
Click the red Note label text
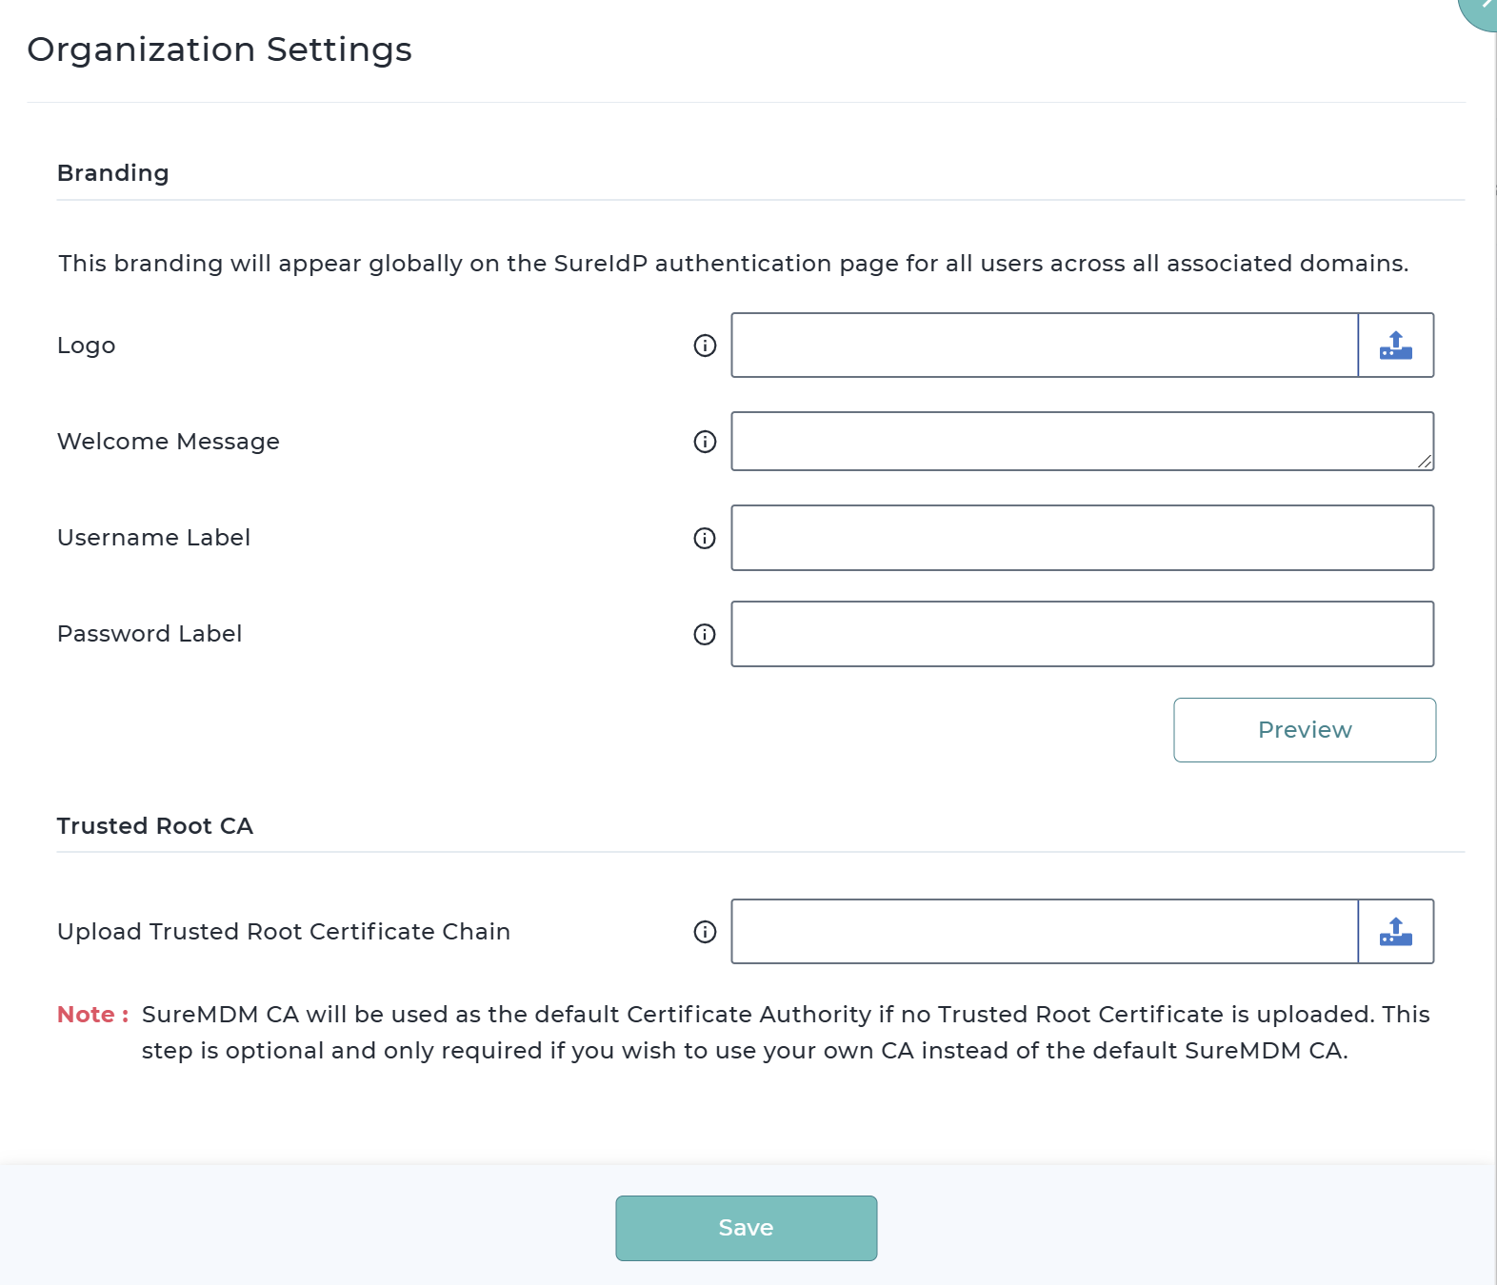click(91, 1015)
